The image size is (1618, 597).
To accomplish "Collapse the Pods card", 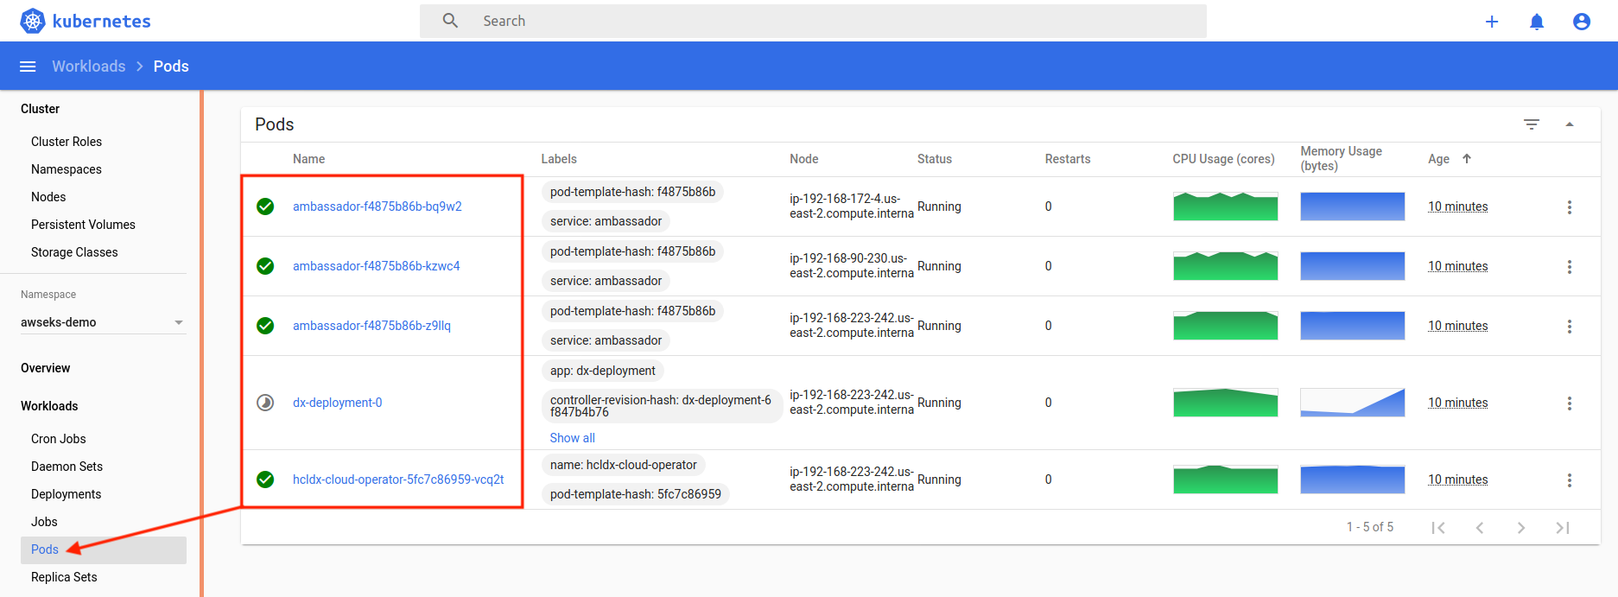I will click(x=1570, y=124).
